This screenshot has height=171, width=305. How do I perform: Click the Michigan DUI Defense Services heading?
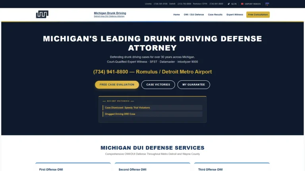[x=152, y=148]
